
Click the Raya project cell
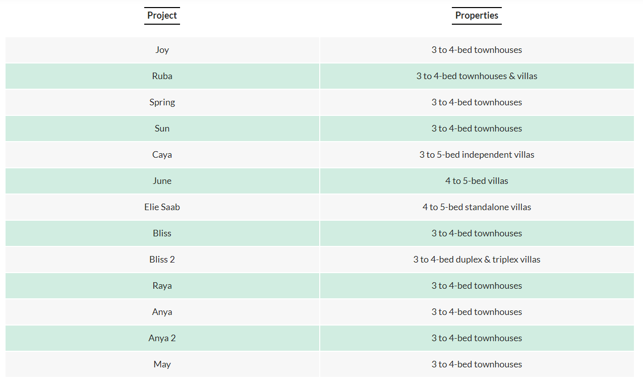pyautogui.click(x=162, y=286)
